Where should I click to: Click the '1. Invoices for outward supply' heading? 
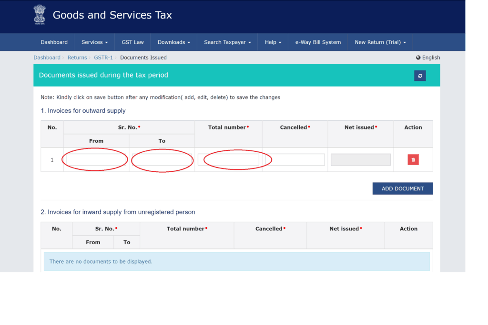coord(83,110)
